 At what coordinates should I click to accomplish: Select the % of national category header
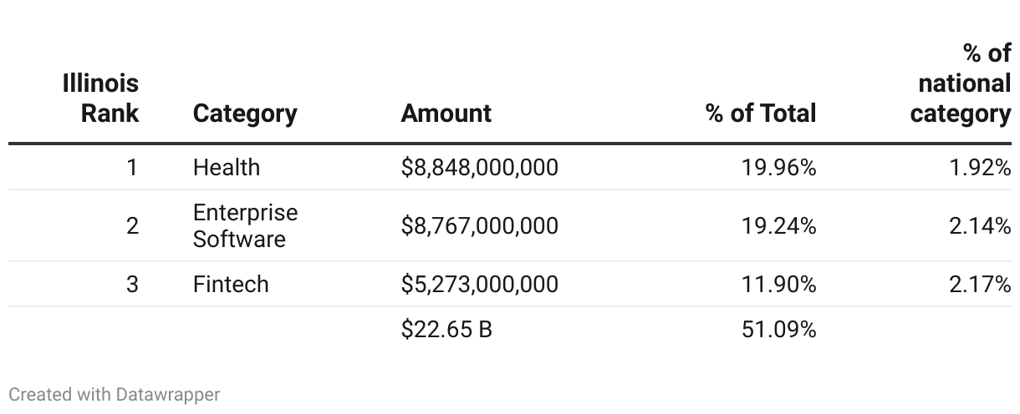[x=961, y=83]
